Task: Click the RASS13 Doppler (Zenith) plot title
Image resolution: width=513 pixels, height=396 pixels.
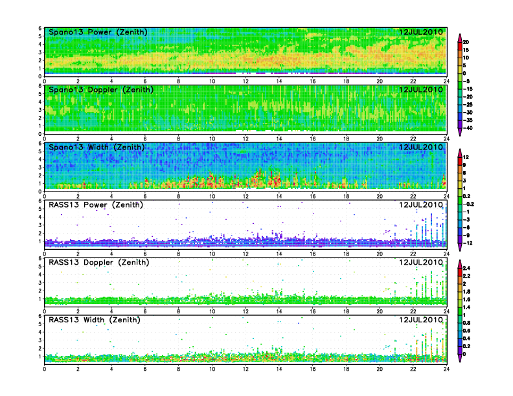Action: pos(99,262)
